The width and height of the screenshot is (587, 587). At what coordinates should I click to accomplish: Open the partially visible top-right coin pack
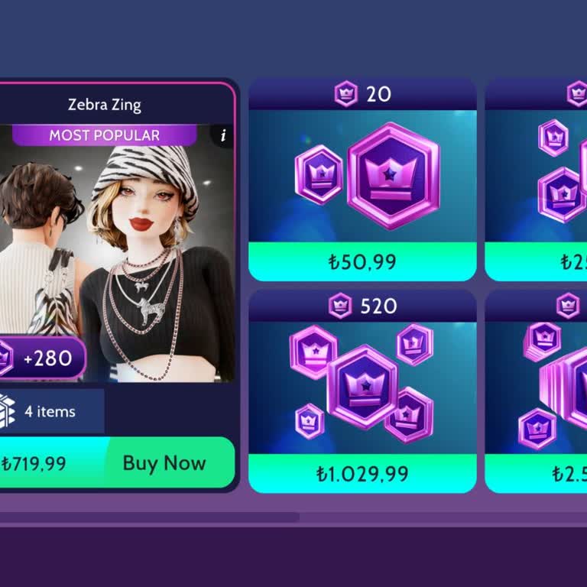point(536,180)
